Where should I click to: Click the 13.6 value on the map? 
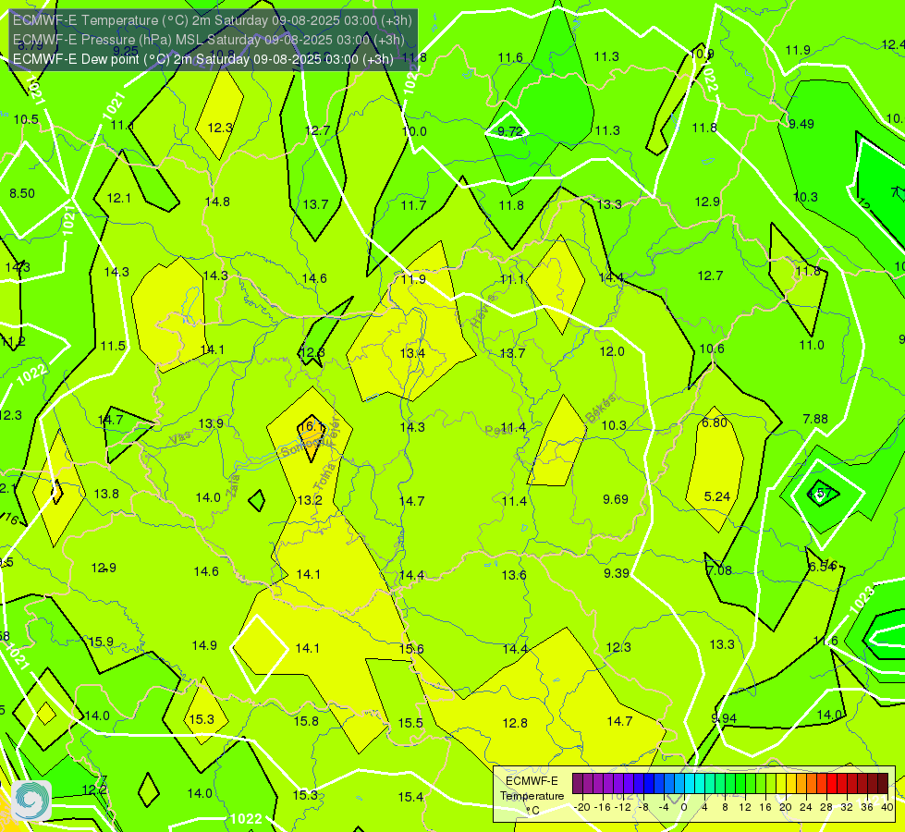coord(514,575)
